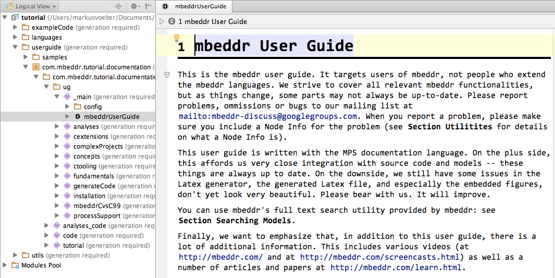Click the mbeddr User Guide heading text
The image size is (555, 278).
pos(274,46)
